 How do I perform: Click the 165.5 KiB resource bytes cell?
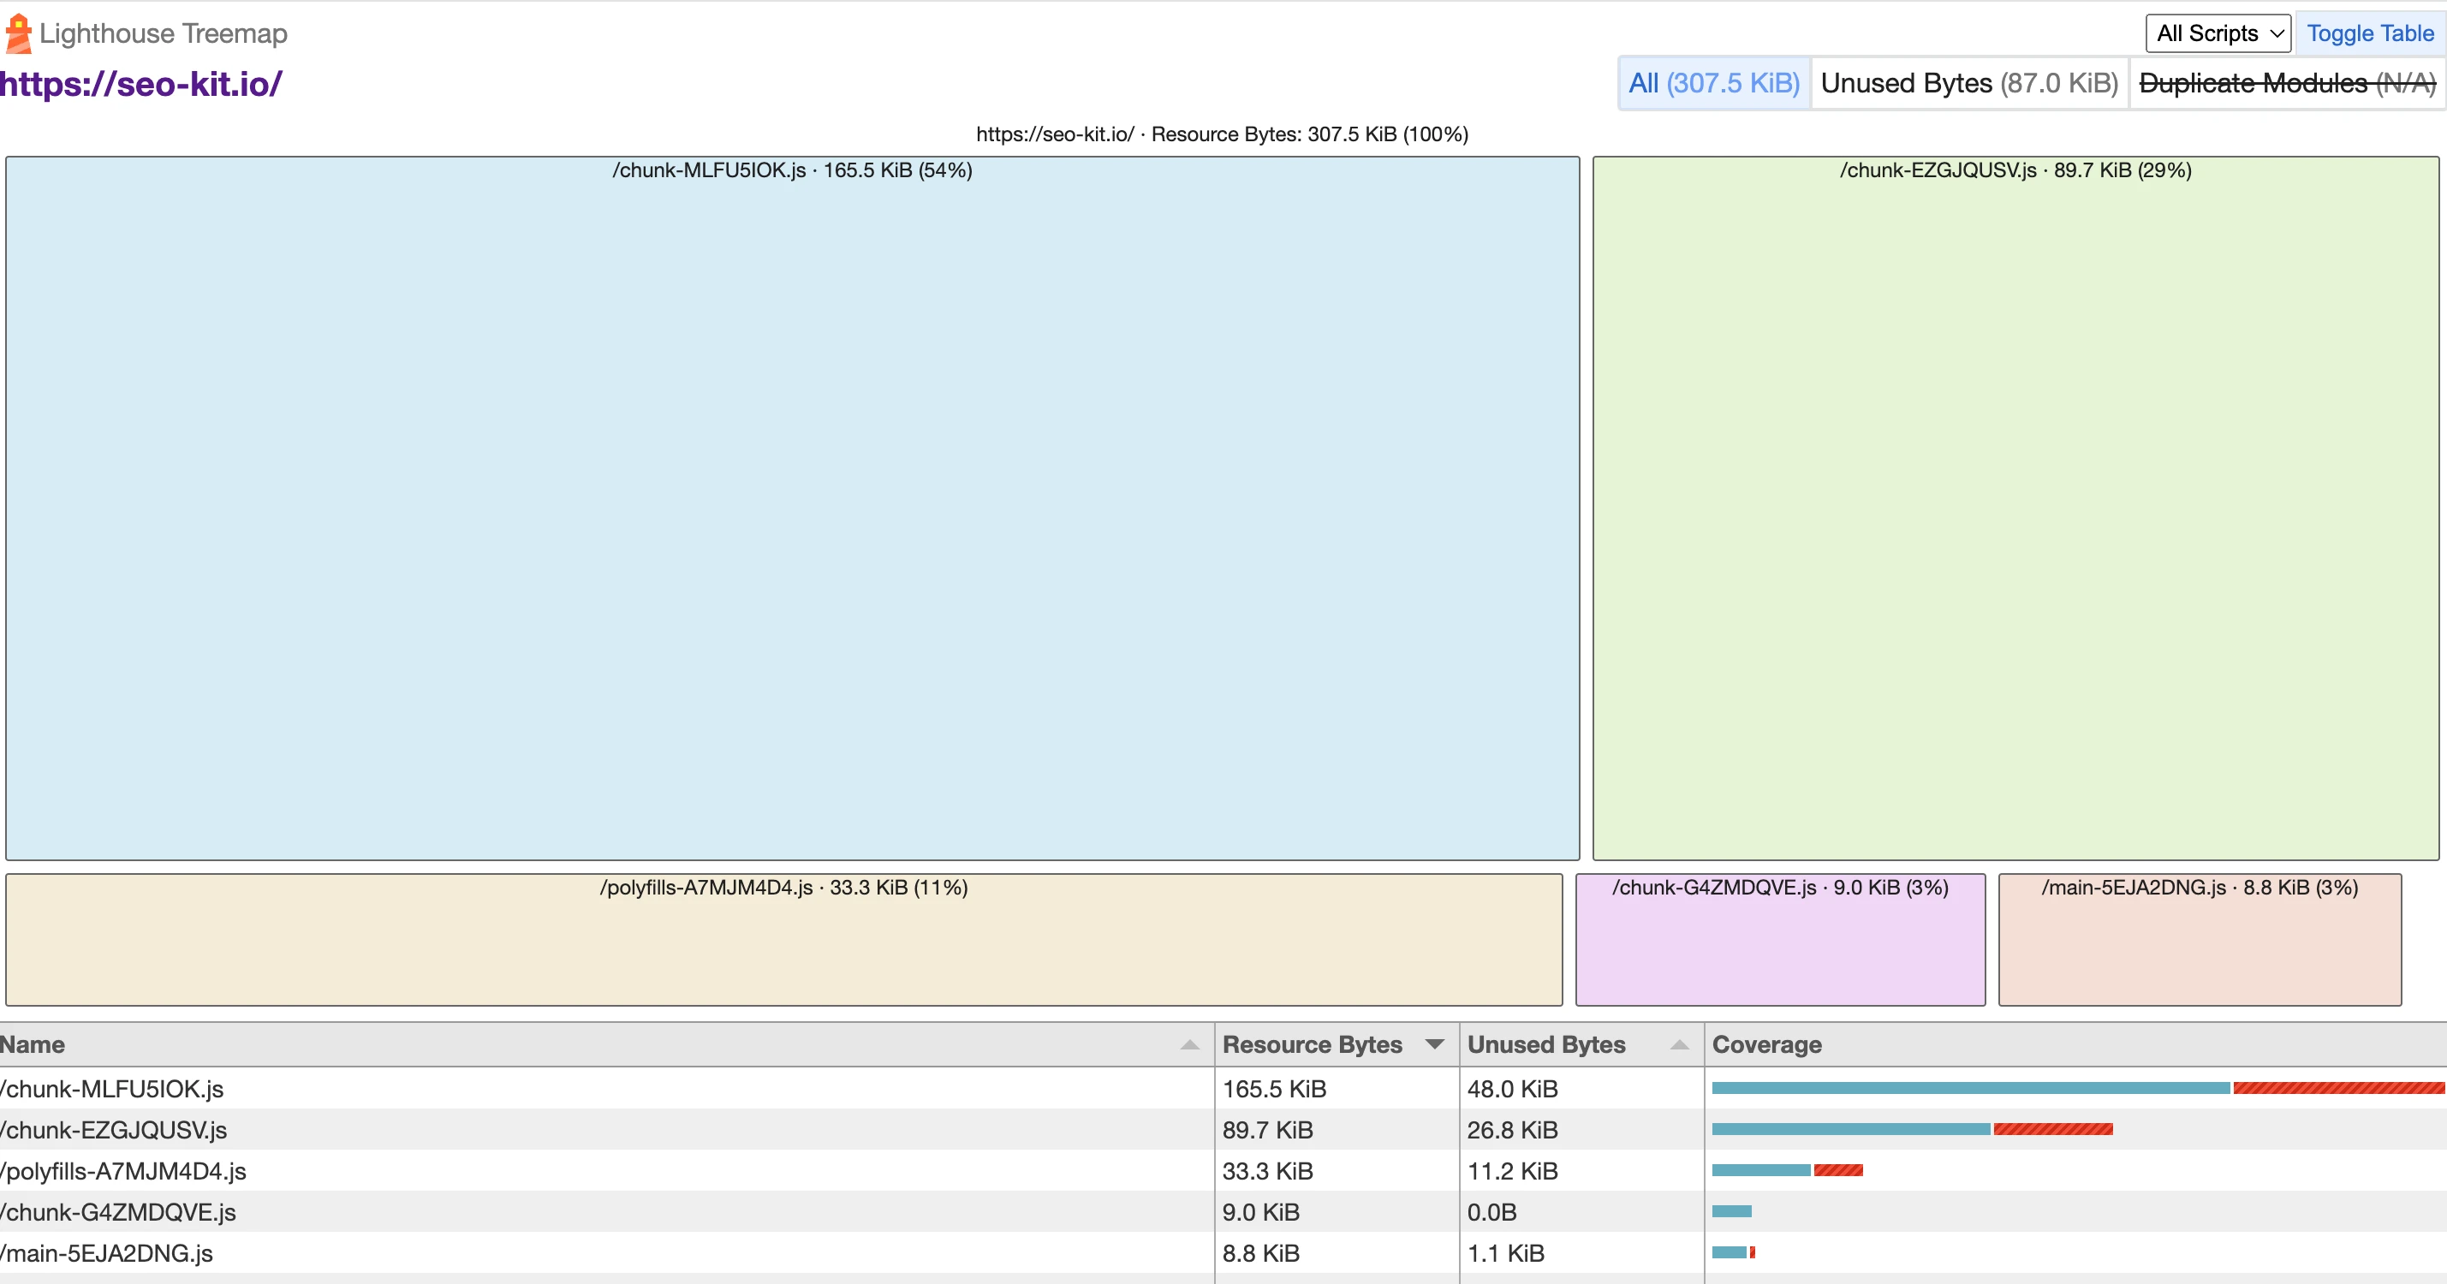coord(1337,1088)
